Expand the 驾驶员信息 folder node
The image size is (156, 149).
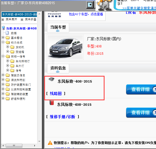coord(3,75)
